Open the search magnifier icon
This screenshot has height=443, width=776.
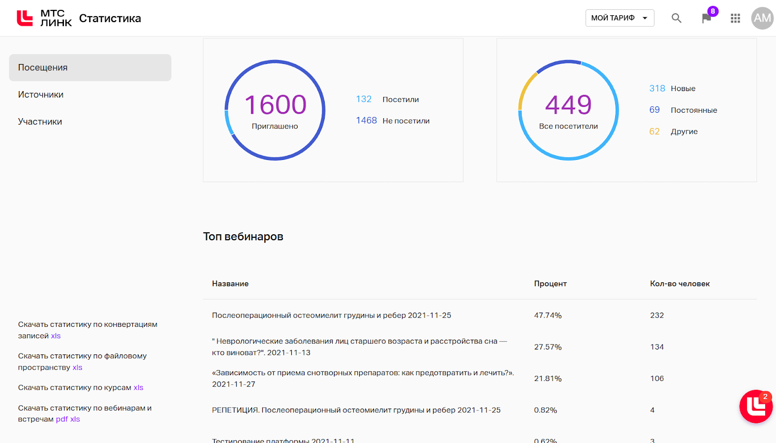(x=677, y=18)
